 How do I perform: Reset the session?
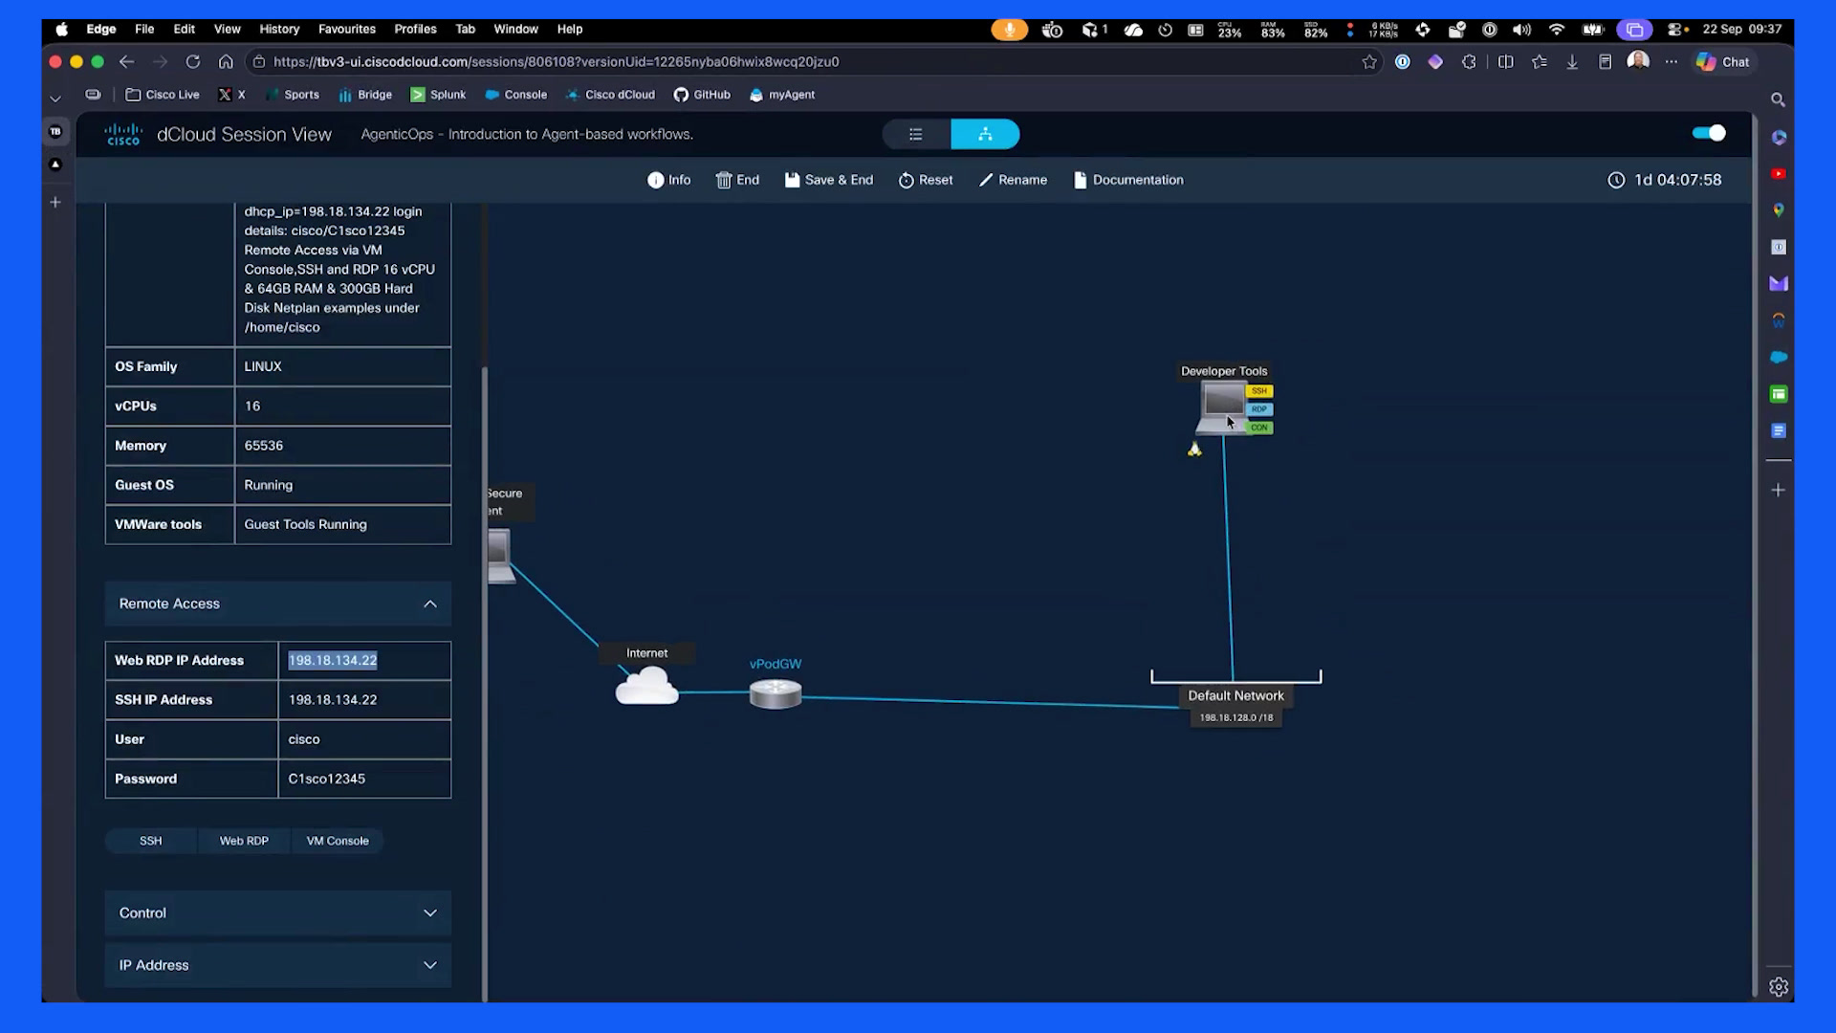pyautogui.click(x=926, y=180)
